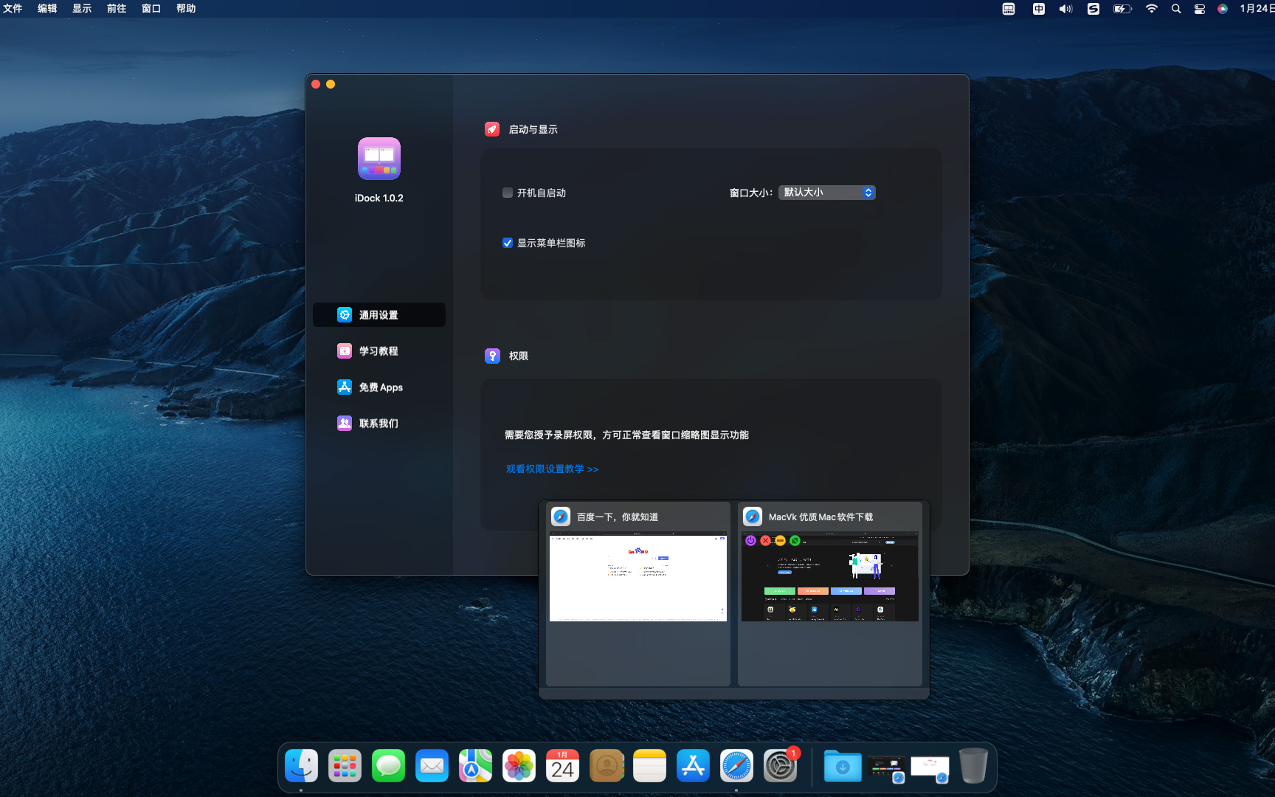Screen dimensions: 1275x797
Task: Launch Messages from the Dock
Action: point(388,766)
